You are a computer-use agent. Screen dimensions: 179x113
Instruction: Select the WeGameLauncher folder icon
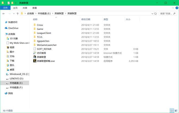click(35, 45)
